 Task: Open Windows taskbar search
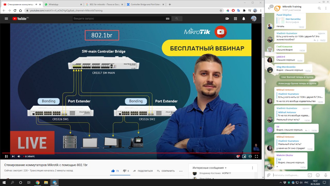pyautogui.click(x=12, y=182)
